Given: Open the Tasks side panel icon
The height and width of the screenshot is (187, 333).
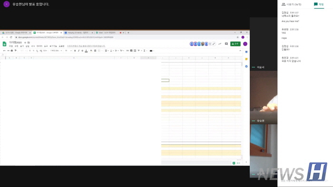Looking at the screenshot, I should (246, 66).
